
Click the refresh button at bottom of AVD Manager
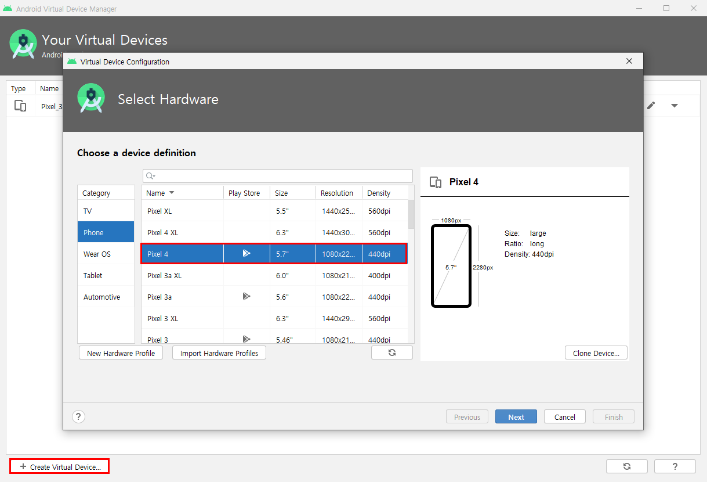click(627, 466)
